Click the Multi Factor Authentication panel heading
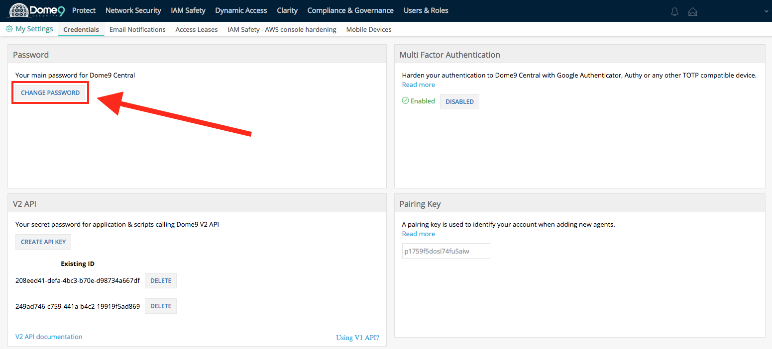Image resolution: width=772 pixels, height=349 pixels. click(x=450, y=55)
